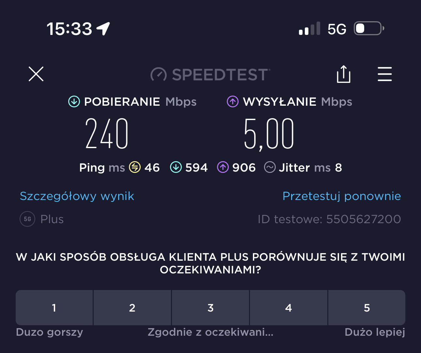This screenshot has height=353, width=421.
Task: Rate customer service as 1
Action: click(x=54, y=308)
